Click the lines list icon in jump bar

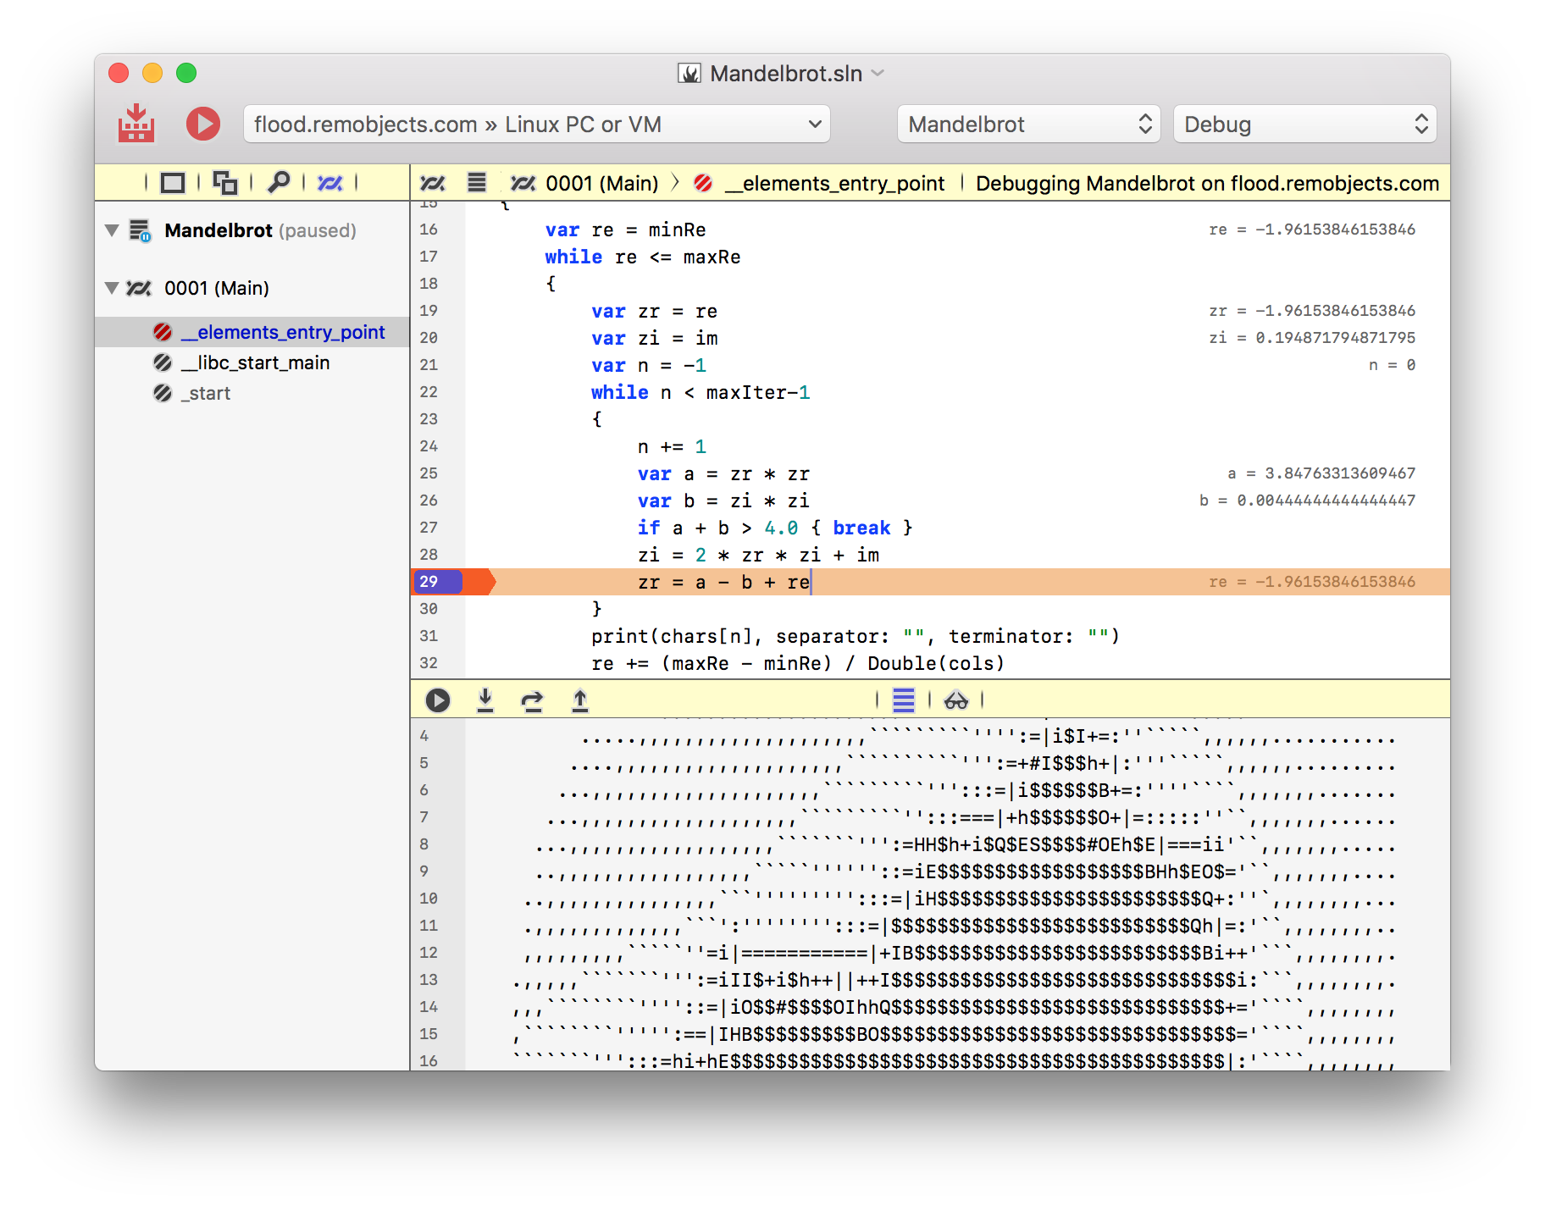[x=477, y=182]
